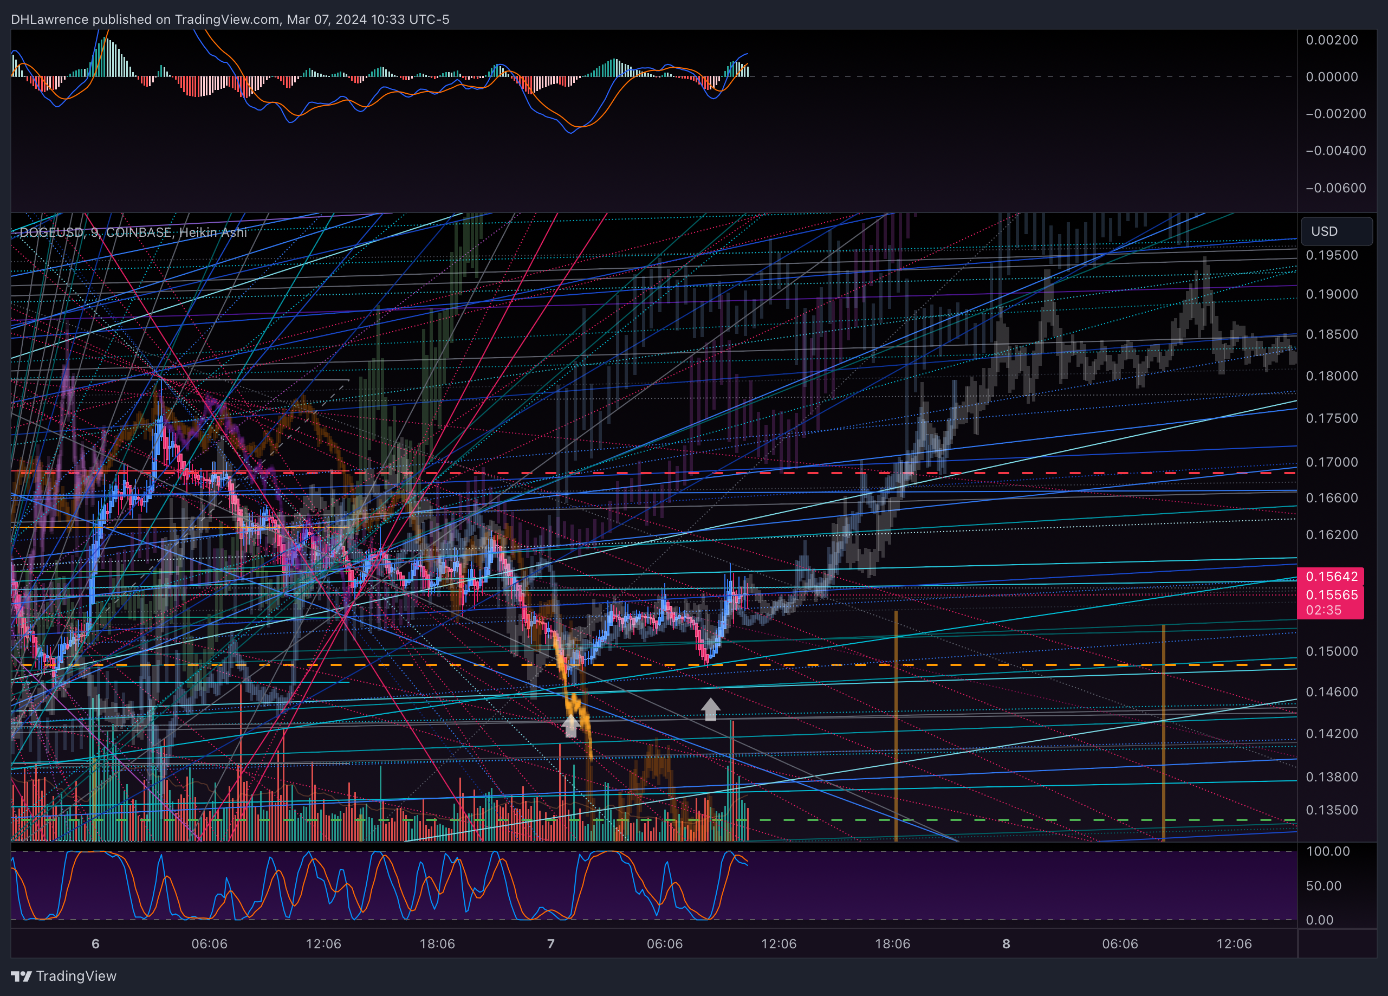Image resolution: width=1388 pixels, height=996 pixels.
Task: Click the DHLawrence published on TradingView.com header
Action: point(230,19)
